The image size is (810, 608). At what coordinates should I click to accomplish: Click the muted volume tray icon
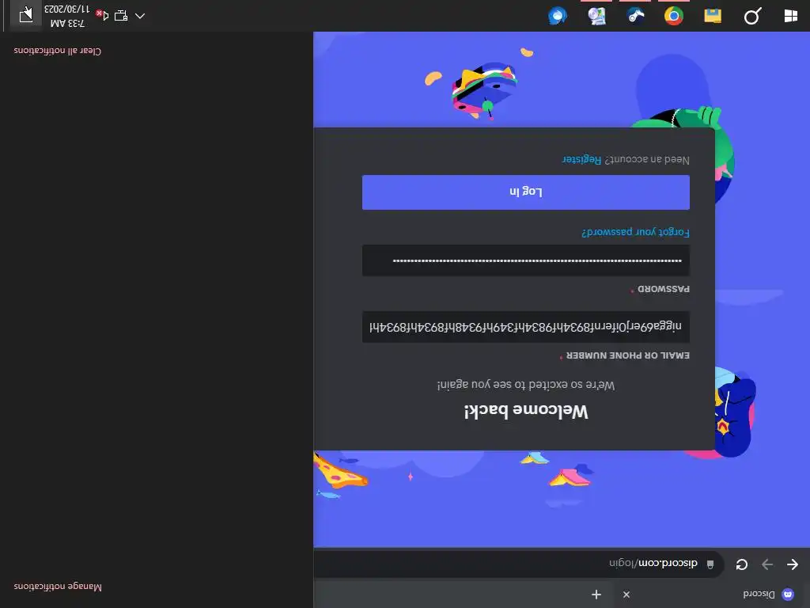click(x=102, y=16)
